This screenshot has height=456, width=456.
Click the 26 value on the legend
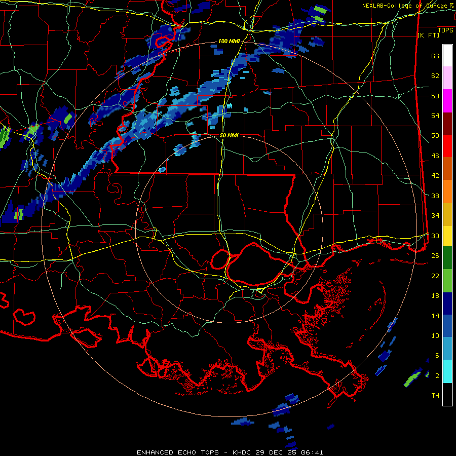pyautogui.click(x=435, y=256)
